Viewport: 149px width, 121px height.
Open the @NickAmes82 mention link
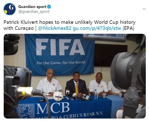point(54,28)
